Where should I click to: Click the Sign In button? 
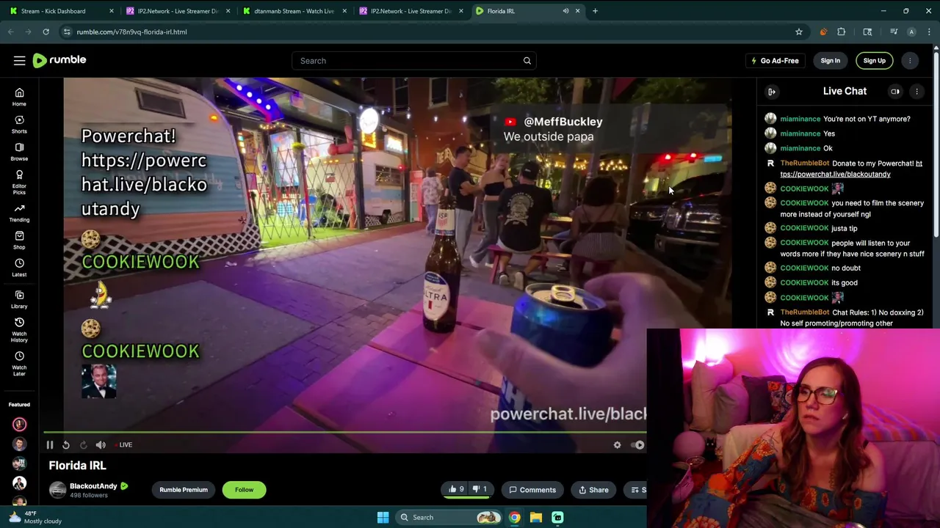(830, 61)
